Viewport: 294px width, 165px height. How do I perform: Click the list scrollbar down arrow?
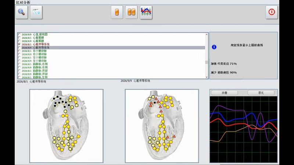(207, 77)
